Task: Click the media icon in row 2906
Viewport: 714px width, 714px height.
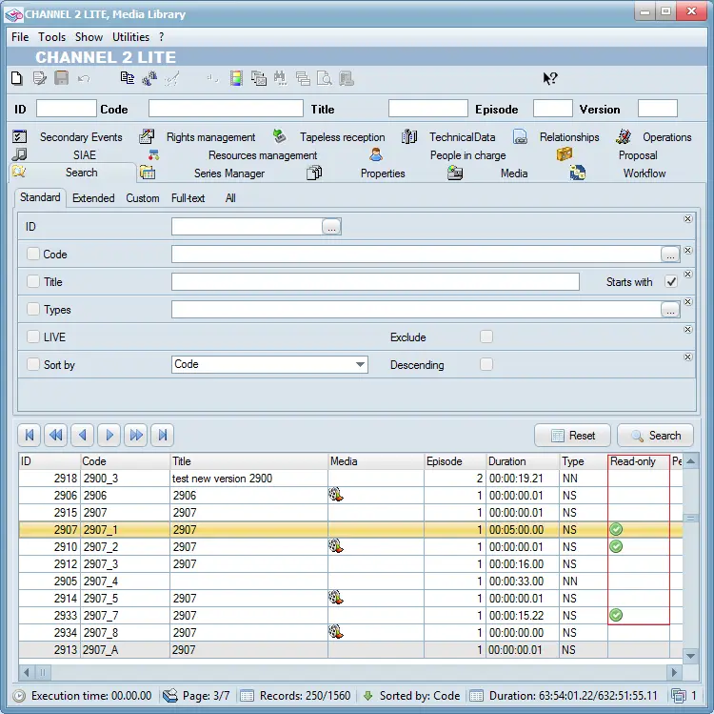Action: coord(336,495)
